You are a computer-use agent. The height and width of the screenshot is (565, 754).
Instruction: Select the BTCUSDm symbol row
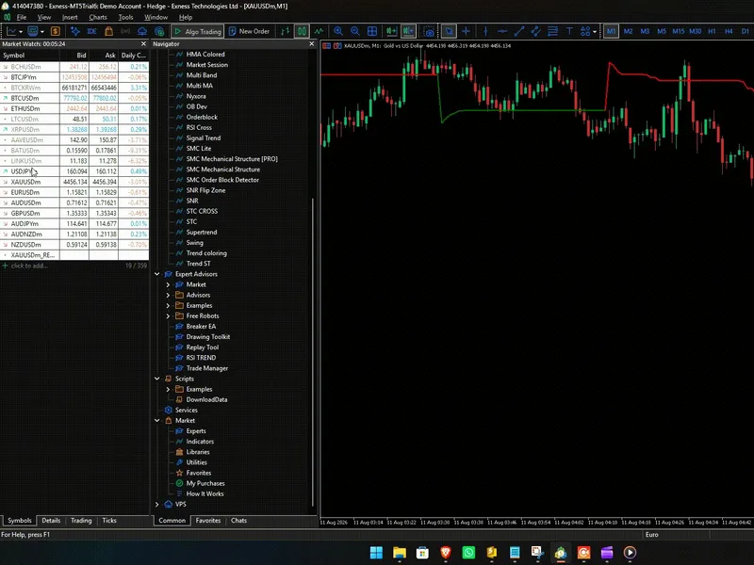(x=74, y=98)
